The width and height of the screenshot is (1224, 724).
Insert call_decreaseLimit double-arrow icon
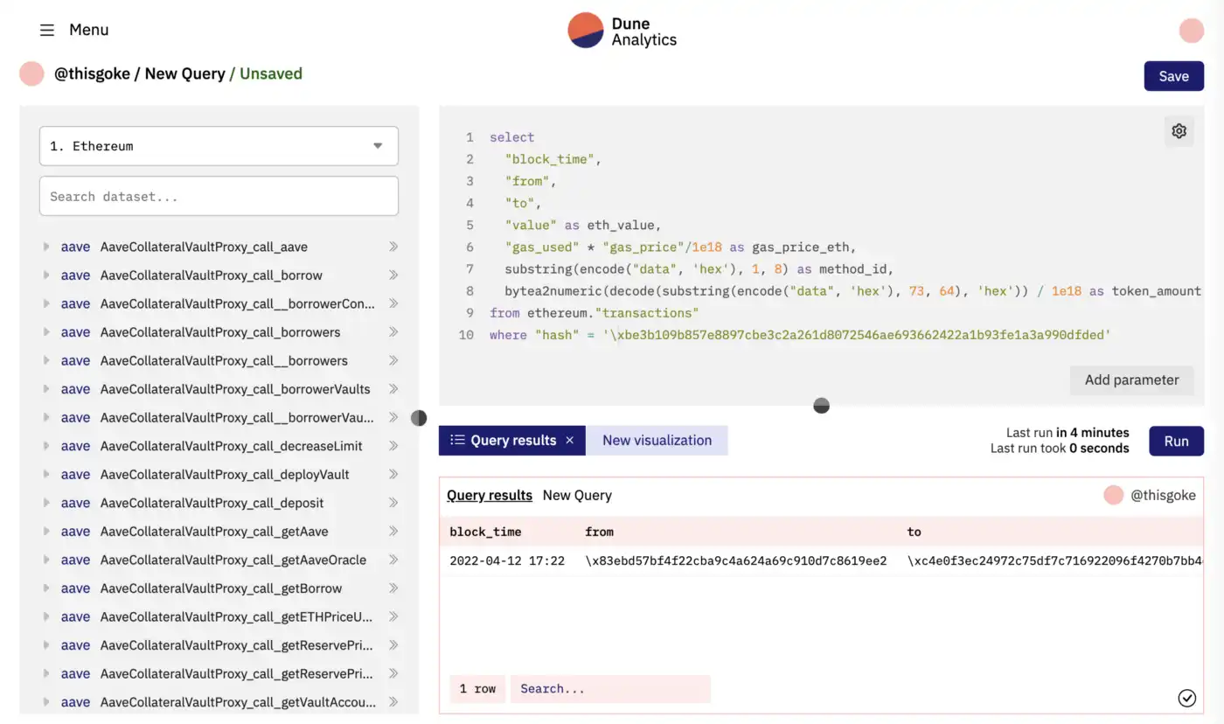tap(393, 446)
